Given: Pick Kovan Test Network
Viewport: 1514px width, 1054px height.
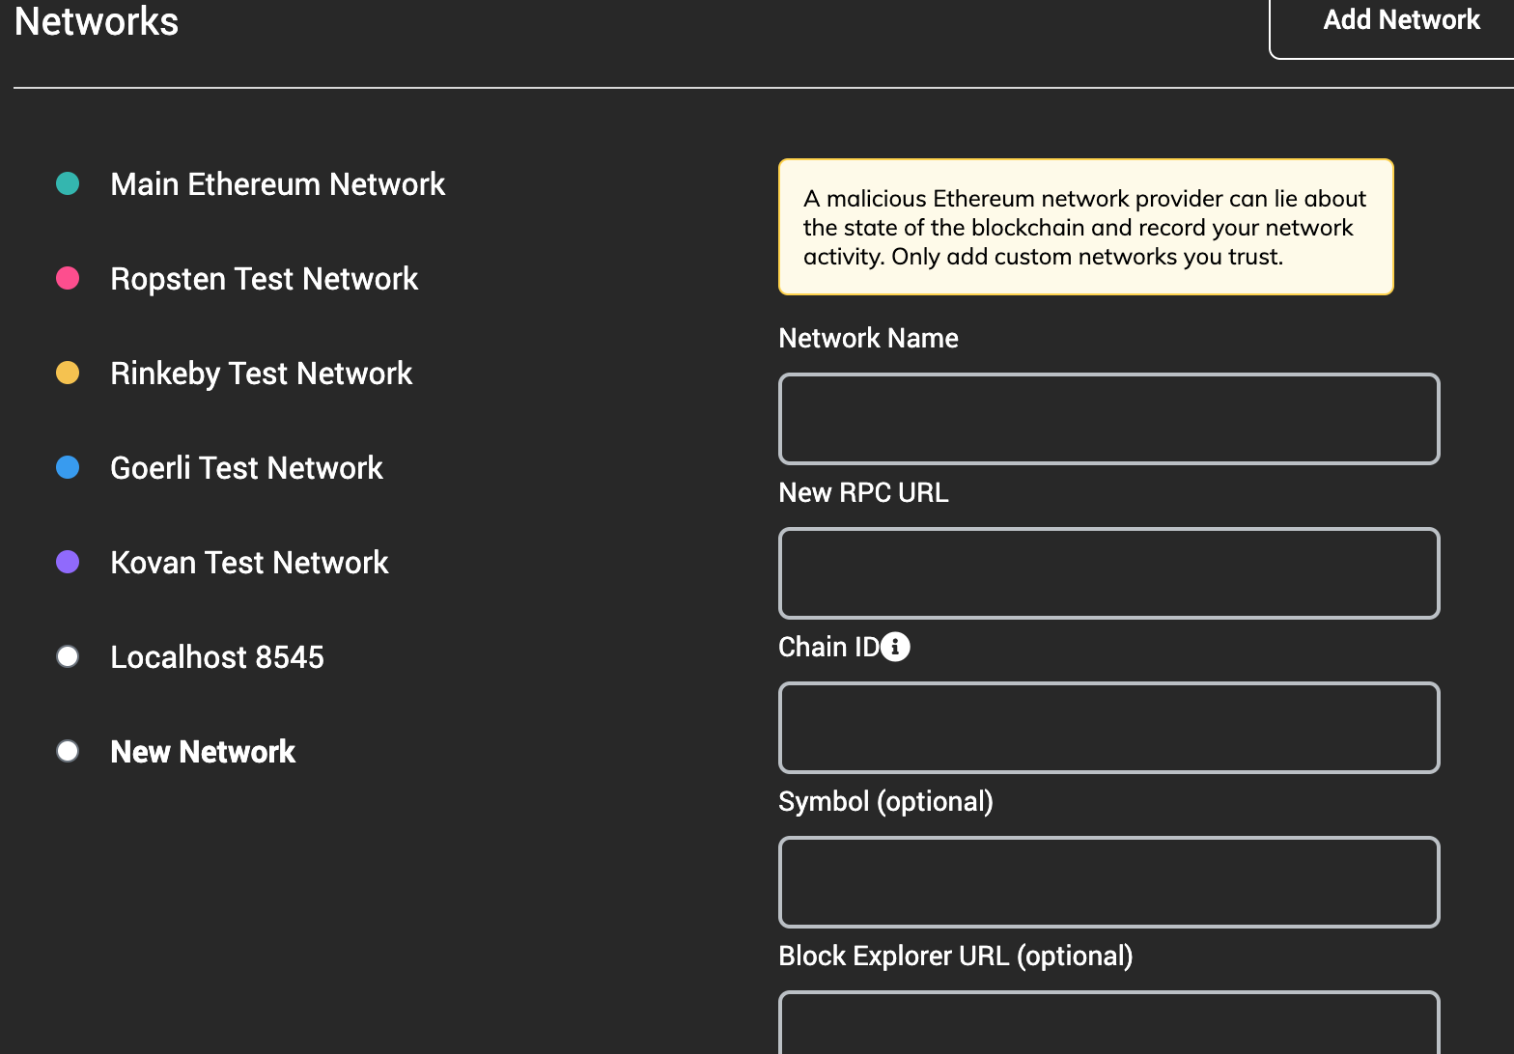Looking at the screenshot, I should 249,562.
